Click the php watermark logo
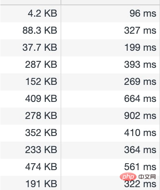 tap(128, 177)
